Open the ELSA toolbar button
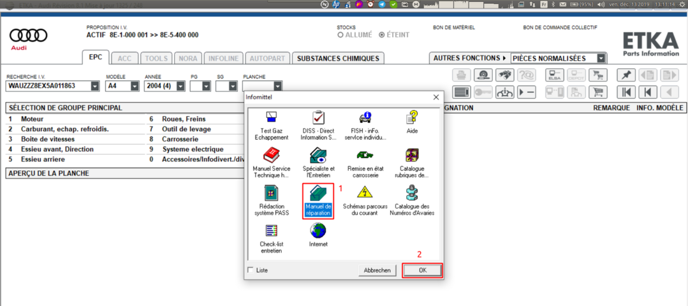The image size is (688, 306). [x=554, y=75]
